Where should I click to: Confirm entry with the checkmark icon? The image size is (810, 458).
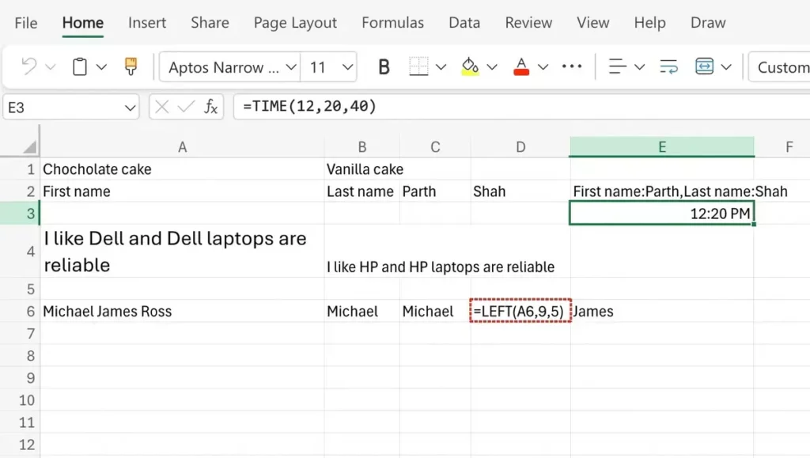coord(186,107)
